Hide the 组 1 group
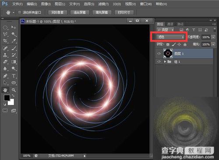 [159, 62]
